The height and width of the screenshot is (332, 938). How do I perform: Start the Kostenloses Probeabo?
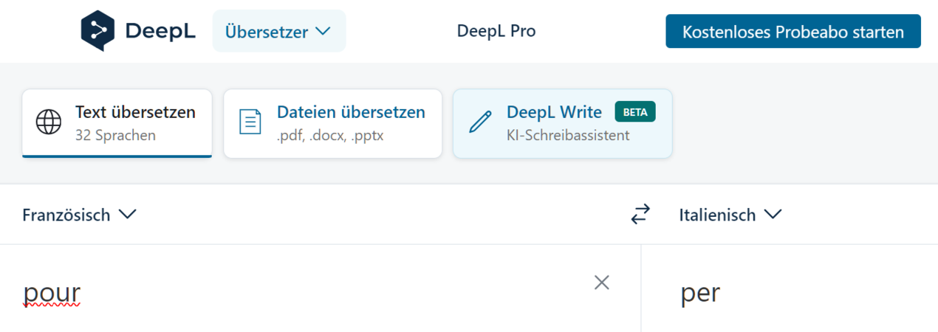coord(793,32)
